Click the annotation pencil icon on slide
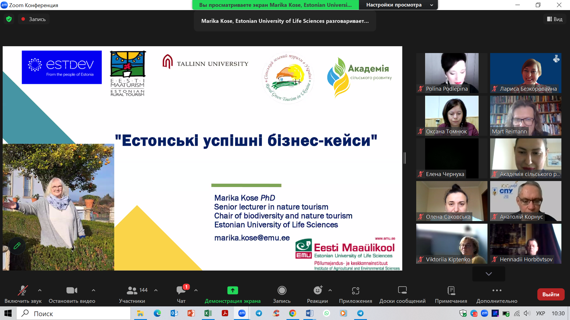 (x=17, y=246)
